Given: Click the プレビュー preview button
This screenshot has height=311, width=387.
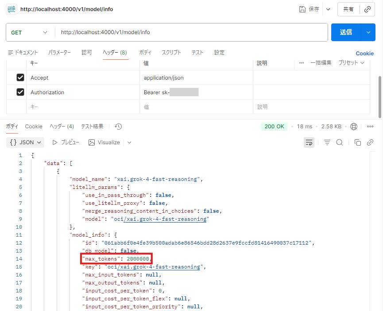Looking at the screenshot, I should (66, 142).
